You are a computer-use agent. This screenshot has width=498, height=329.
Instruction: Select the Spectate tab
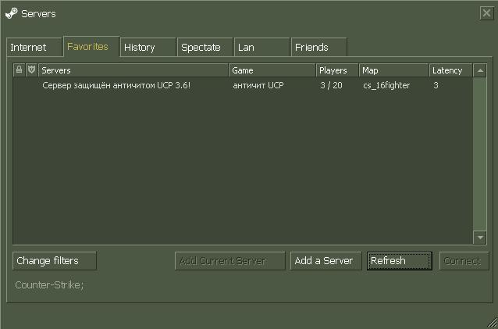[205, 48]
